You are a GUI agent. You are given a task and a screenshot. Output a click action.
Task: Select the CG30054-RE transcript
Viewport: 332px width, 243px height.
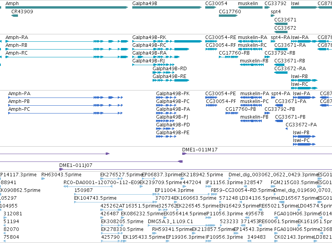coord(211,41)
